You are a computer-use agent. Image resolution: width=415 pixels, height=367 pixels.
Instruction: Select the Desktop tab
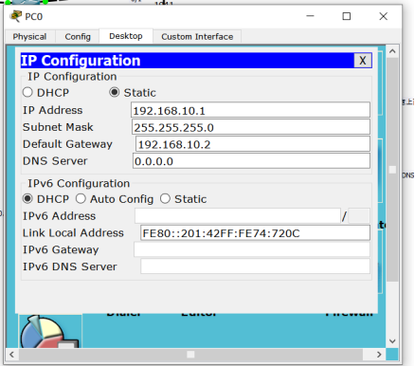click(126, 36)
